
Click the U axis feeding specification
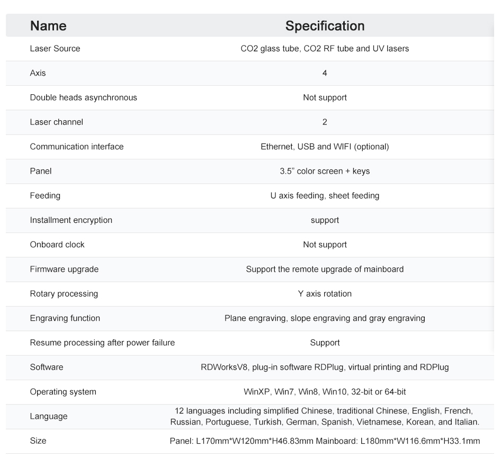click(x=325, y=195)
